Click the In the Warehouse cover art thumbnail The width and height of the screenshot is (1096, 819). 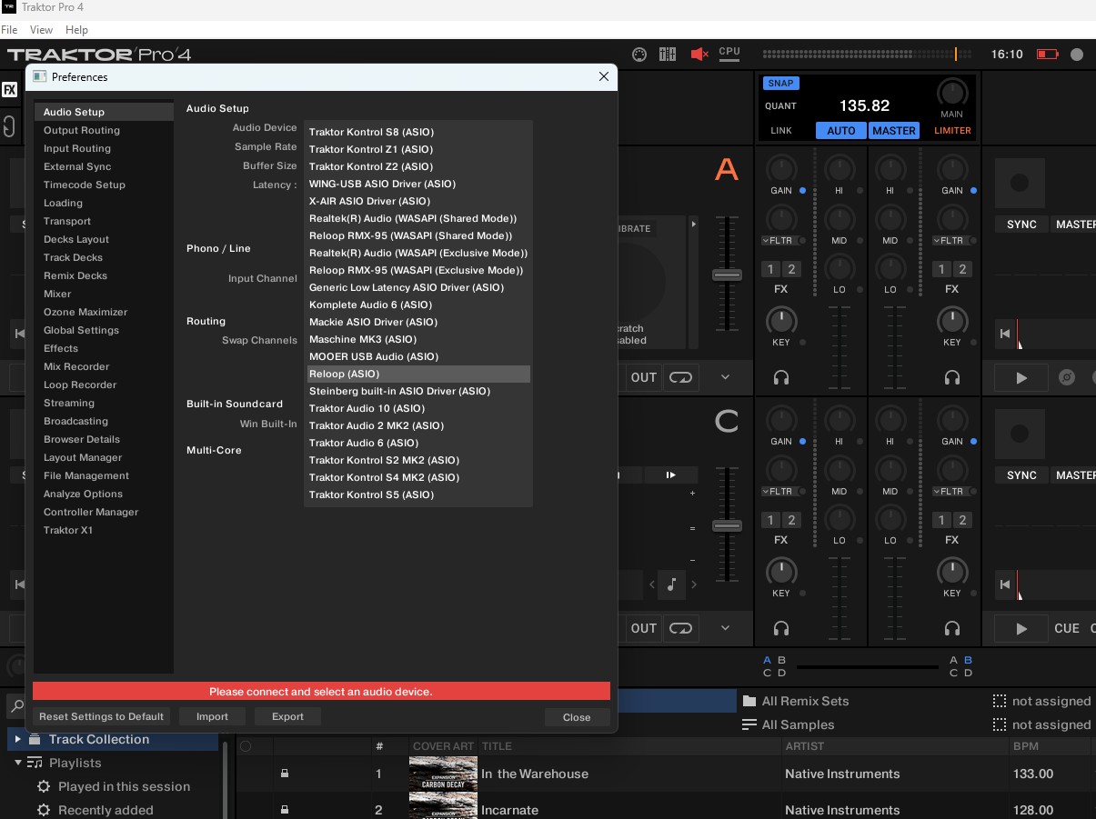443,774
